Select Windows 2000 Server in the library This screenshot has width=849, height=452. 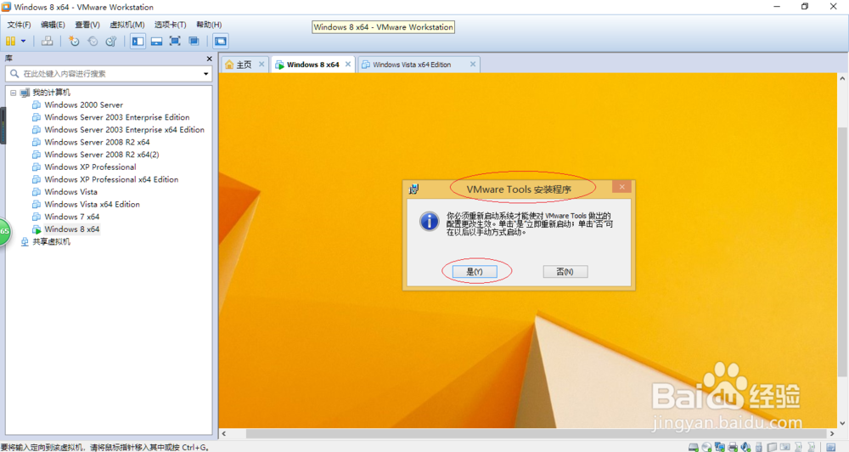click(83, 105)
